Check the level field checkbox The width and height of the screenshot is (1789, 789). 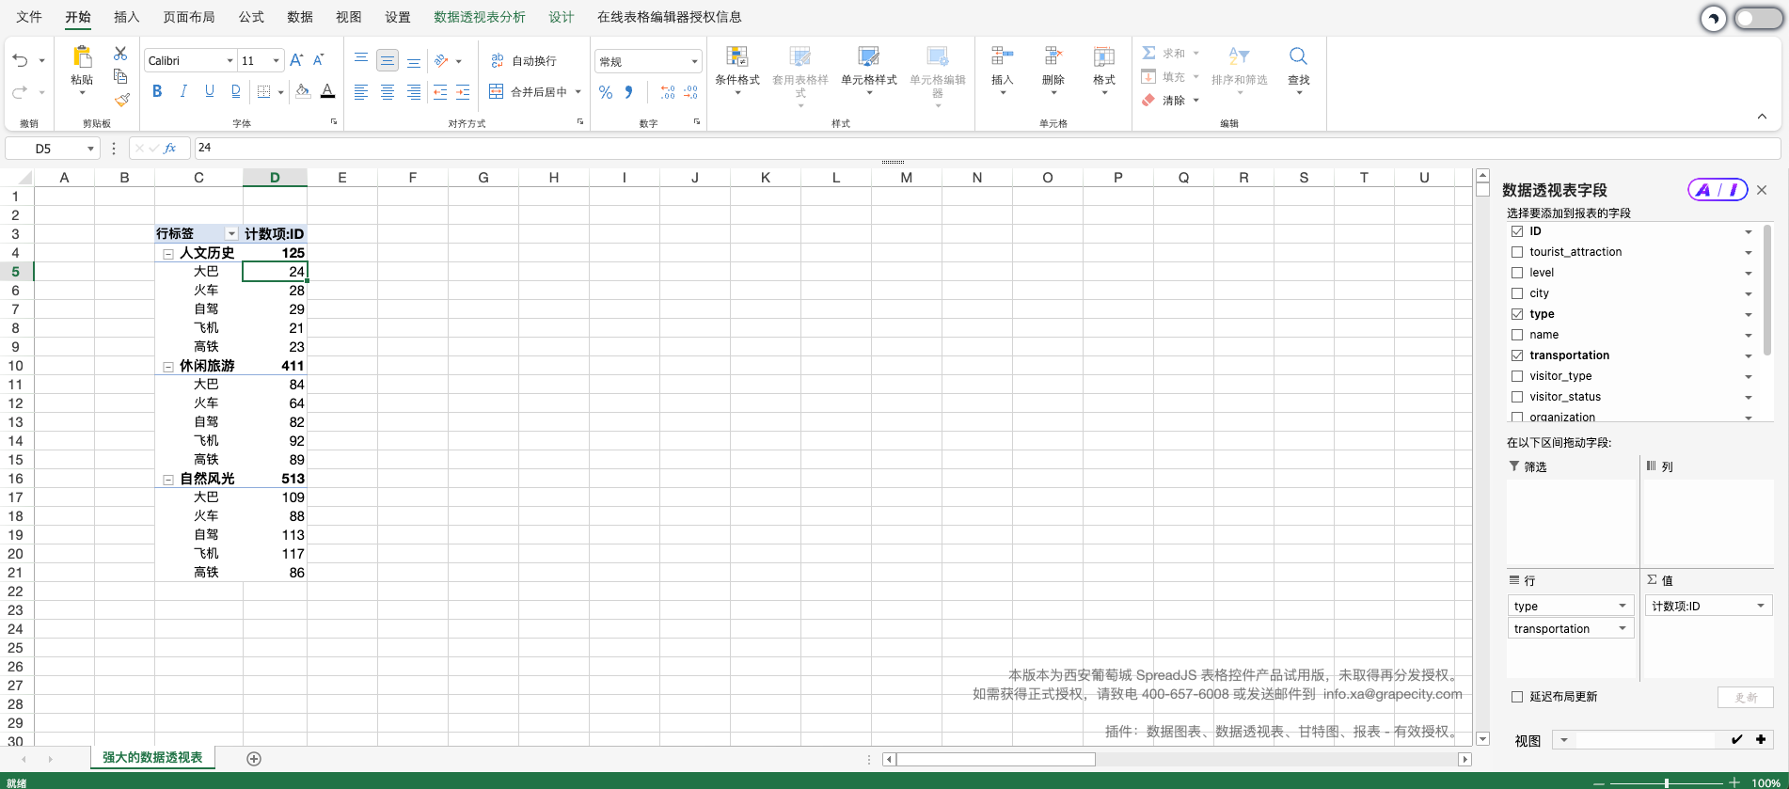pyautogui.click(x=1517, y=273)
